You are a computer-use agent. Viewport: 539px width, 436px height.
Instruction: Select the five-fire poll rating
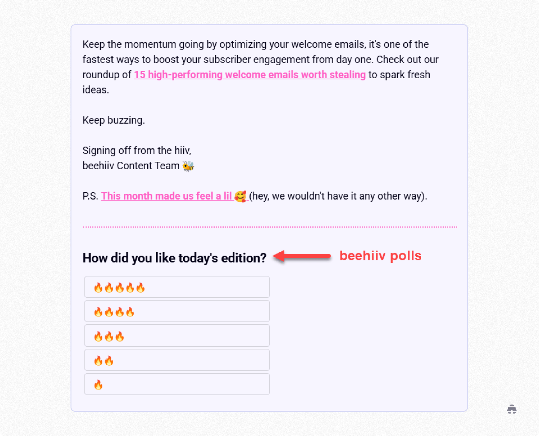[177, 287]
